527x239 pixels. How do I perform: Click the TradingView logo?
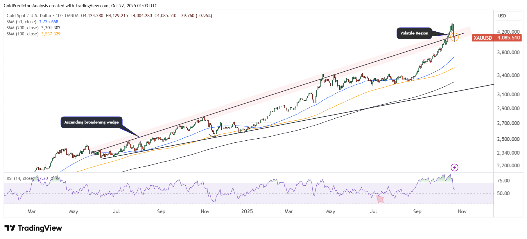[33, 228]
